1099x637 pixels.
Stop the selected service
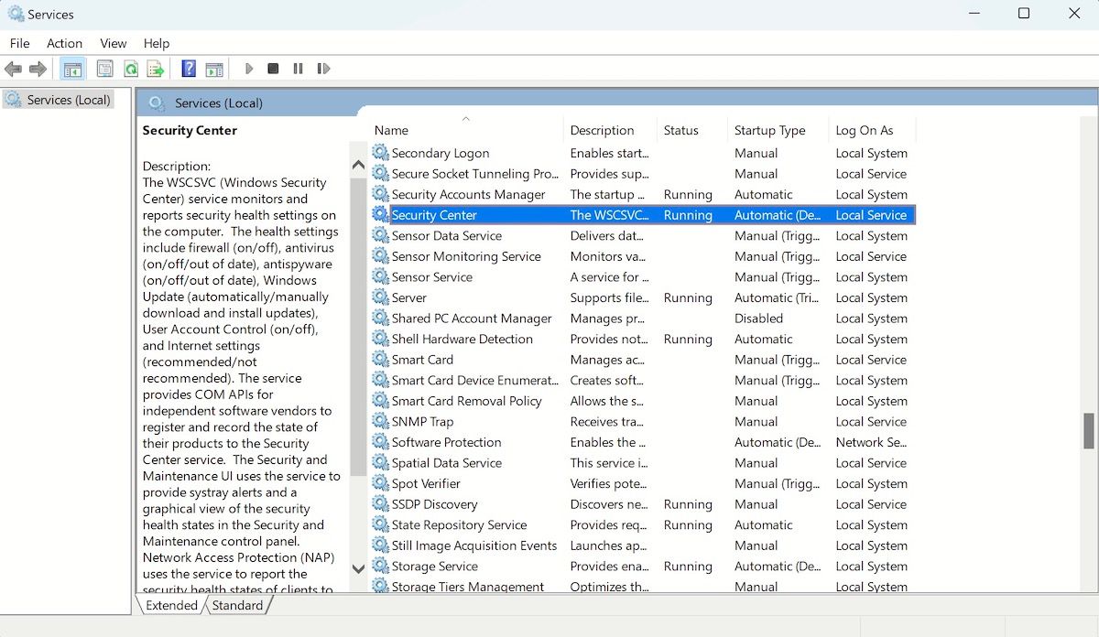click(x=272, y=68)
